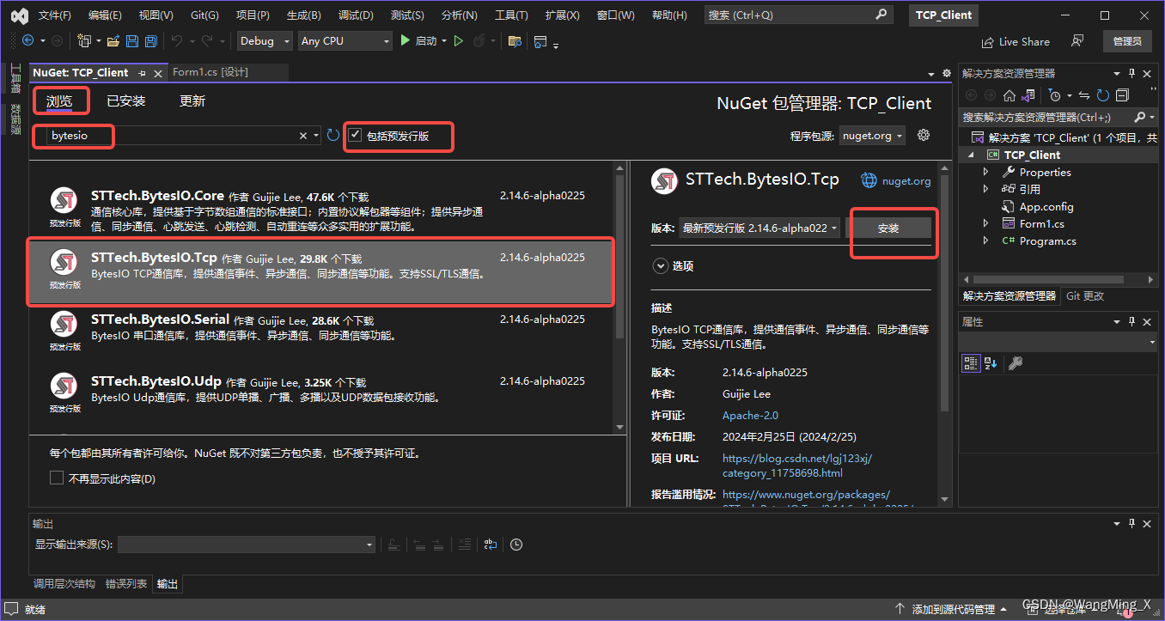This screenshot has width=1165, height=621.
Task: Click the Output panel clock icon
Action: coord(515,544)
